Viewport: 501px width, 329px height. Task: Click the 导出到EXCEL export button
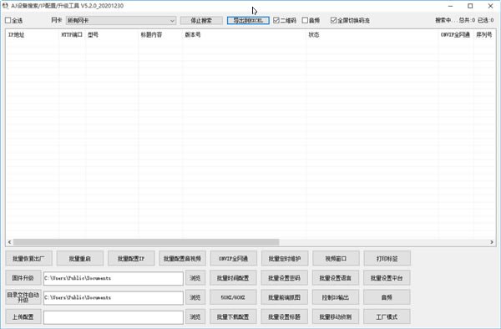[248, 20]
